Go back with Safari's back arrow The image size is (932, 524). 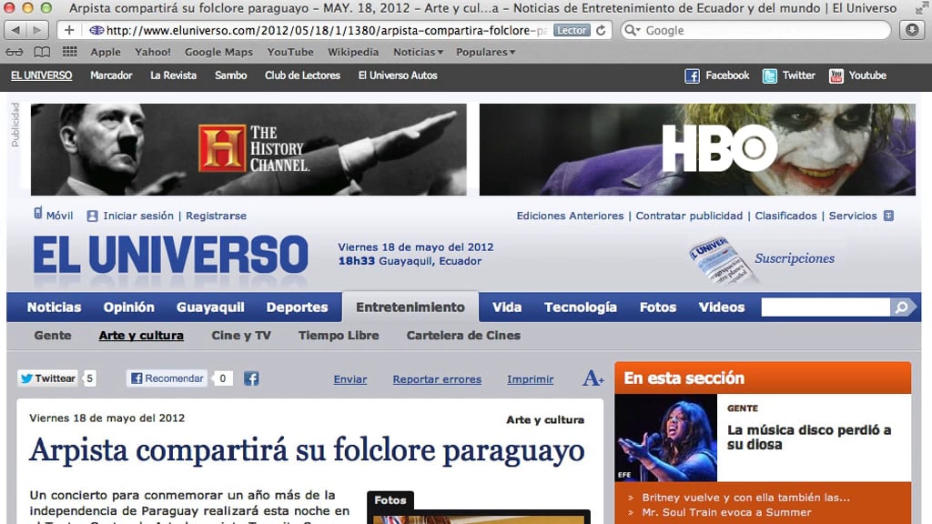(x=15, y=30)
